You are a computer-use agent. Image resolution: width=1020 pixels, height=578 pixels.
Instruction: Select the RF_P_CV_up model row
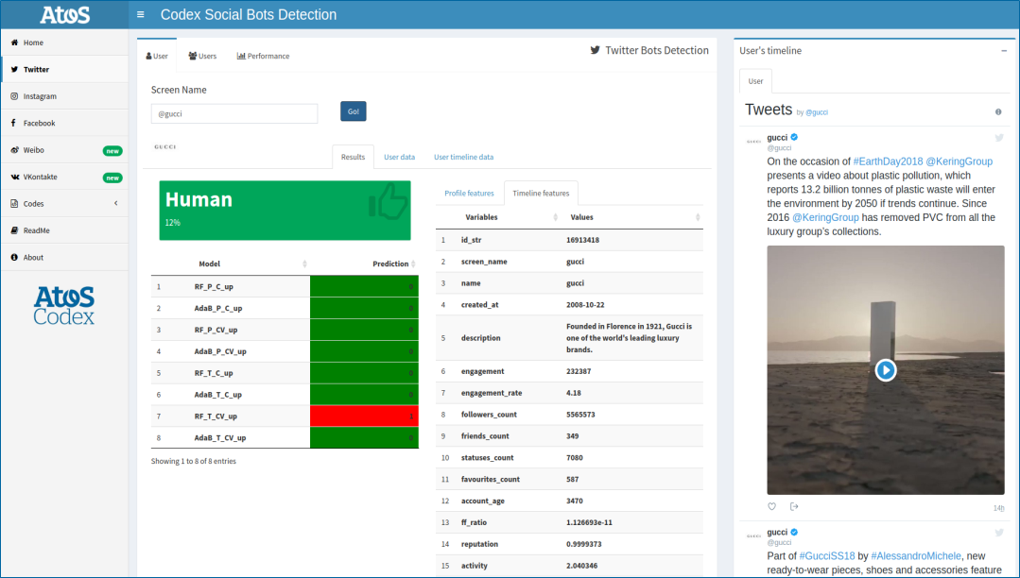point(285,330)
